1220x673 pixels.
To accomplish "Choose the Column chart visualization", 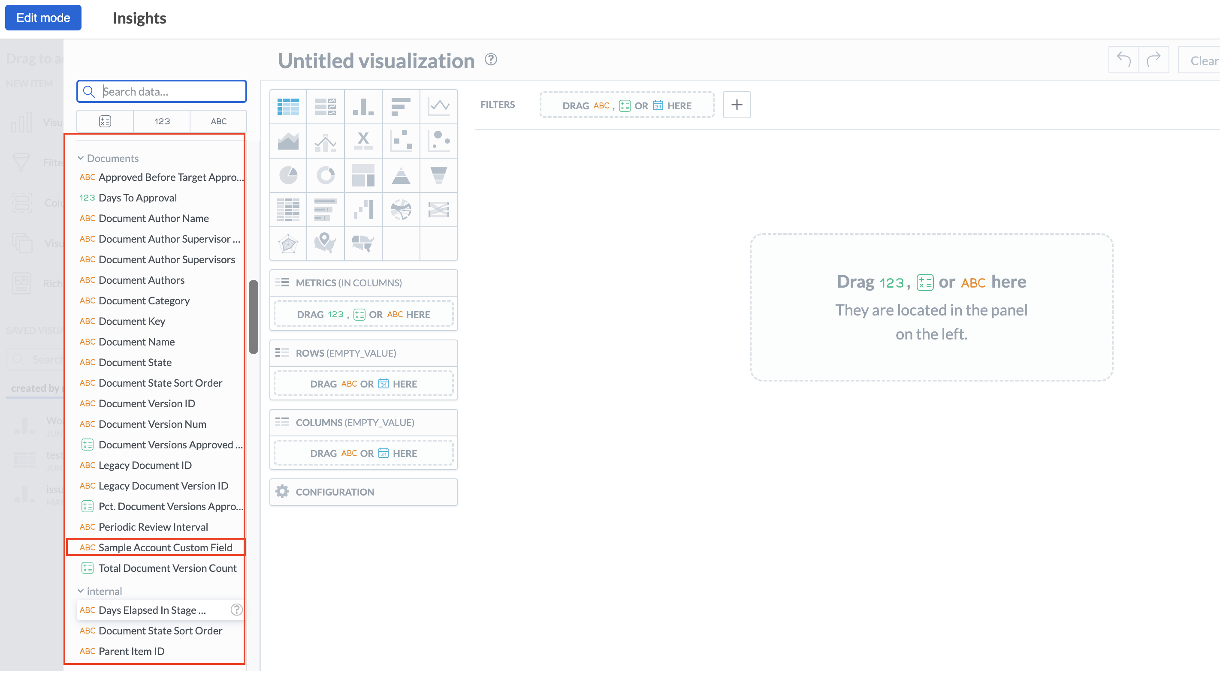I will pyautogui.click(x=363, y=106).
